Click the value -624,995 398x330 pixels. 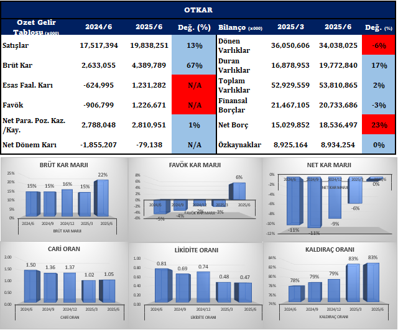[98, 85]
